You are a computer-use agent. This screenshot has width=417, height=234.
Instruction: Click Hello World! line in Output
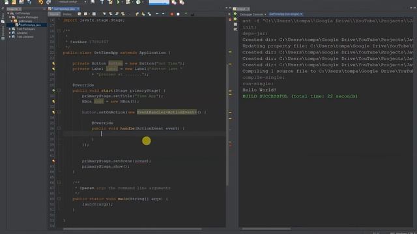(x=259, y=90)
